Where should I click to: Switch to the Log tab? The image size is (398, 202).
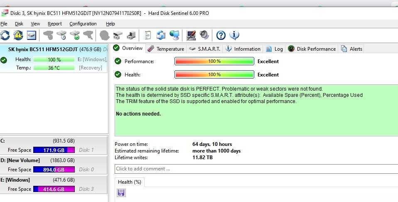point(274,49)
